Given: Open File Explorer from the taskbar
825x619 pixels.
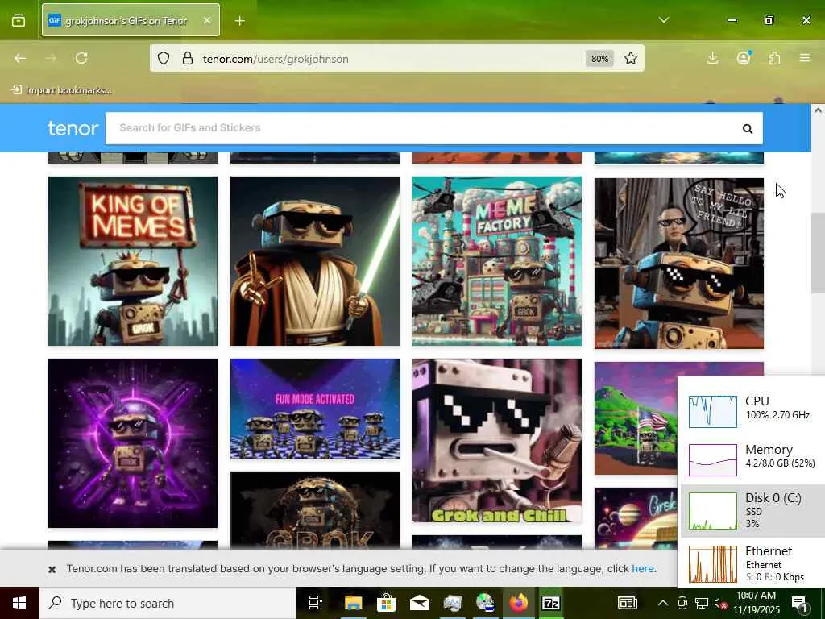Looking at the screenshot, I should tap(353, 603).
